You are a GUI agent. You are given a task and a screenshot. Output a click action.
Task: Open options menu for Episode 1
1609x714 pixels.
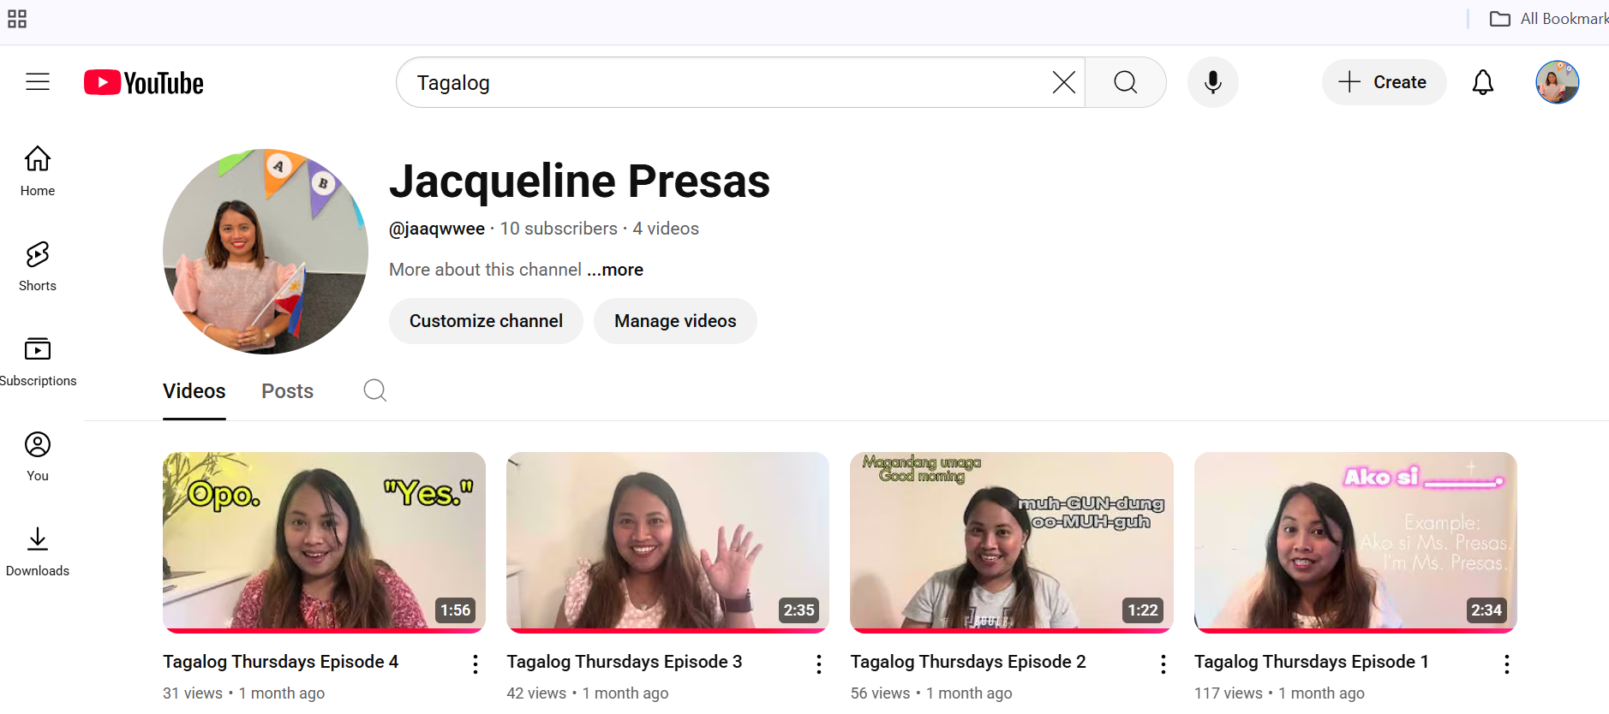click(1506, 664)
